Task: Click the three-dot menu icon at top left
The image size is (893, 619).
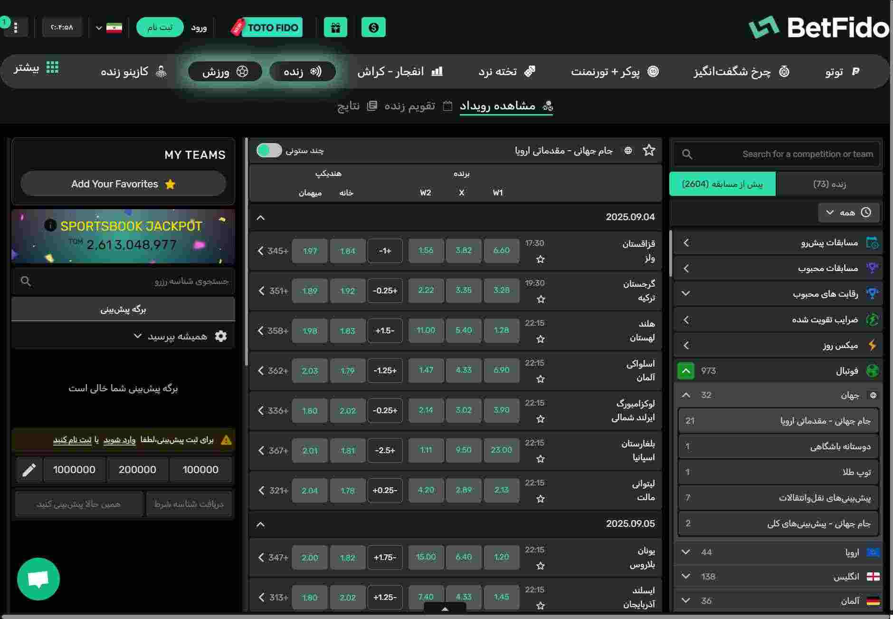Action: 16,28
